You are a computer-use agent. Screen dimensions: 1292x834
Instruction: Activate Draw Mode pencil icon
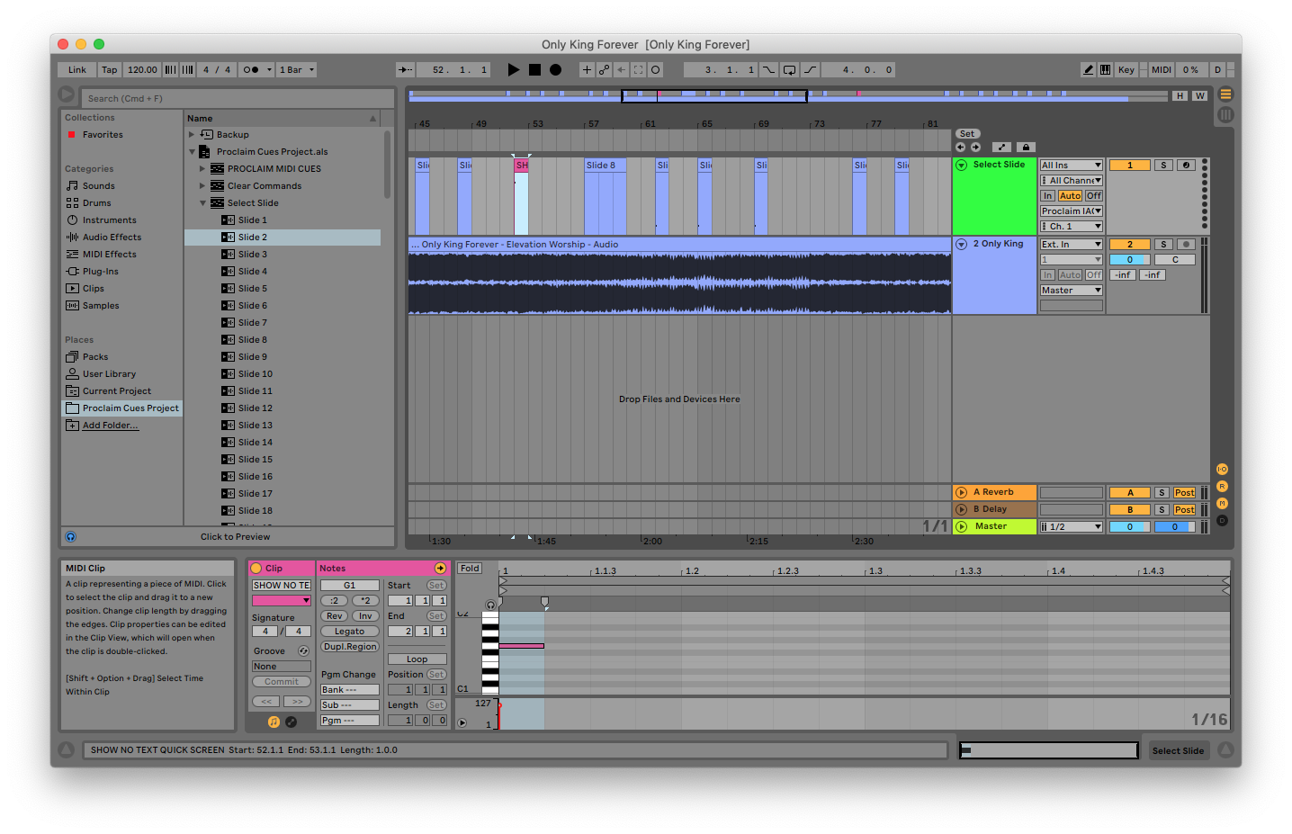click(x=1088, y=70)
